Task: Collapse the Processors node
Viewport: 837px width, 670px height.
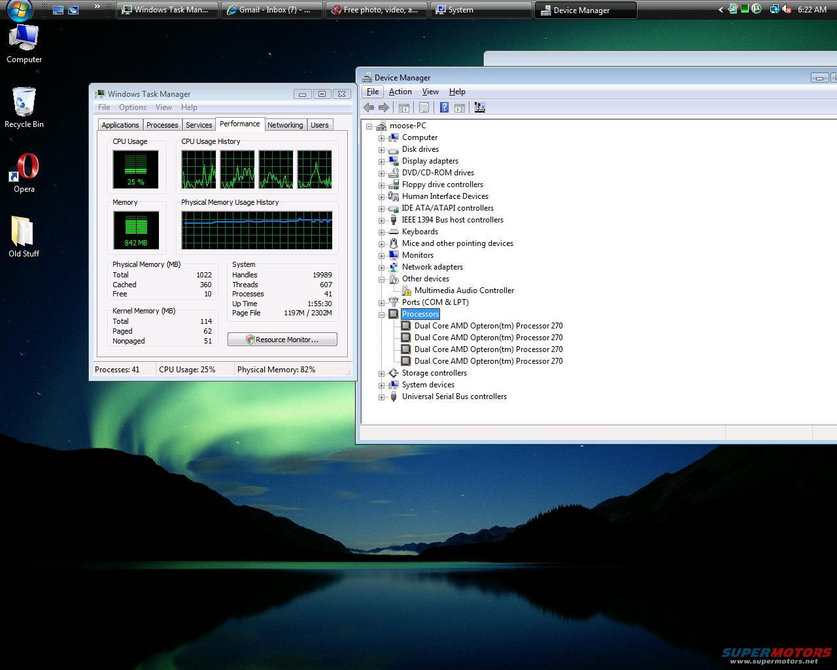Action: coord(381,314)
